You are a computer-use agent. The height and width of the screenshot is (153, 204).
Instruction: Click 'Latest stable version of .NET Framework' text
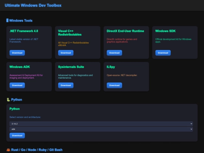(24, 40)
